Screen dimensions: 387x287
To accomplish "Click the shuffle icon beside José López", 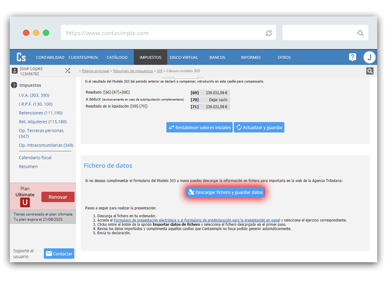I will [68, 71].
